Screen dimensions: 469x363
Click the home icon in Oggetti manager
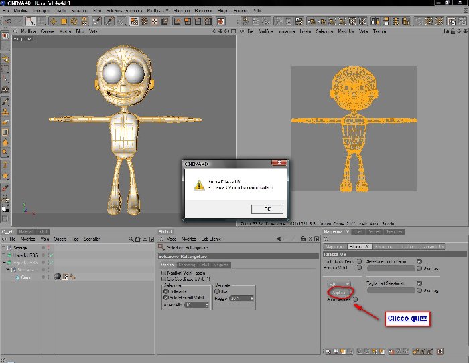tap(137, 239)
